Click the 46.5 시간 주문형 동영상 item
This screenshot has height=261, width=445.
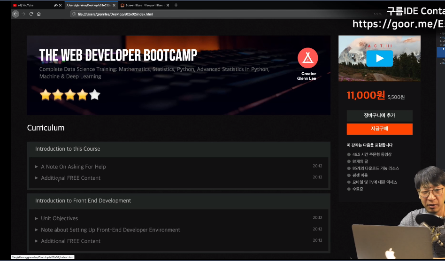click(x=372, y=154)
